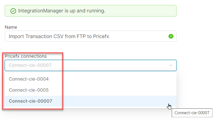The height and width of the screenshot is (120, 215).
Task: Click the word "Import" in Name field
Action: click(x=16, y=36)
